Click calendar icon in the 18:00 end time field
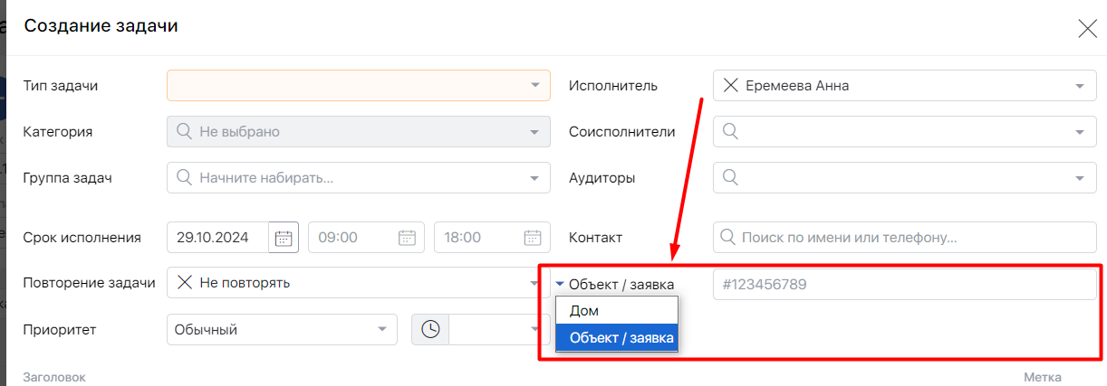This screenshot has height=386, width=1107. (533, 238)
